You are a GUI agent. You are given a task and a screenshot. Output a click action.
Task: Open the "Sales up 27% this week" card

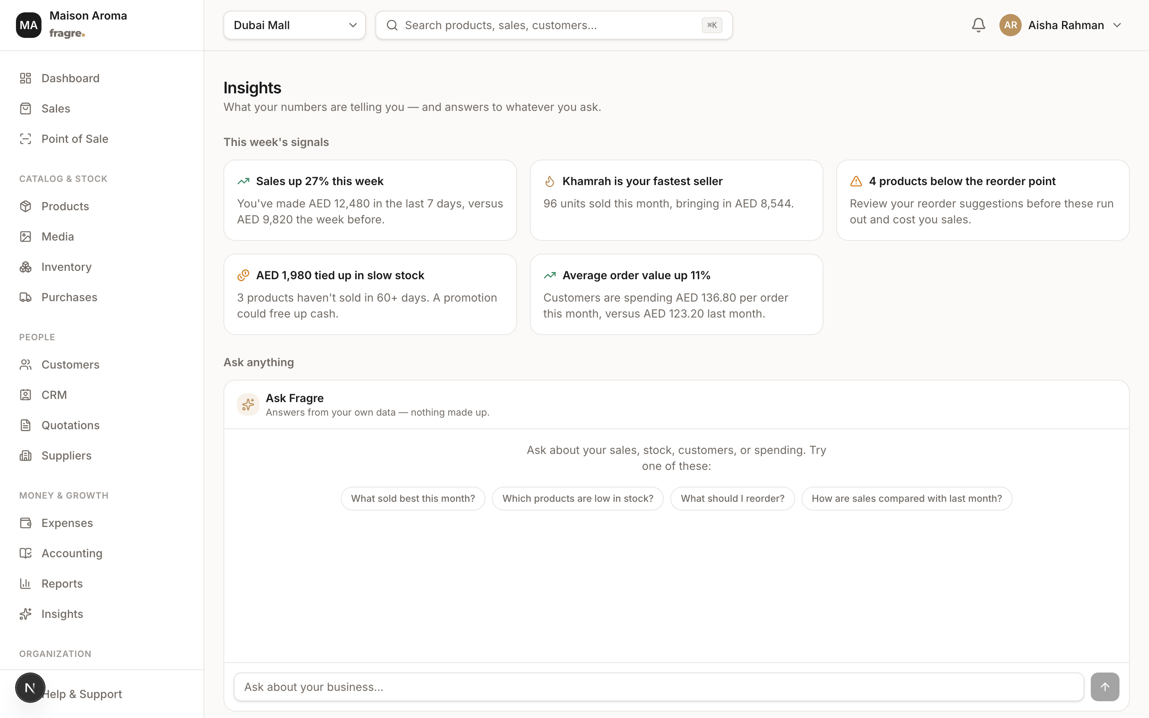(x=370, y=200)
